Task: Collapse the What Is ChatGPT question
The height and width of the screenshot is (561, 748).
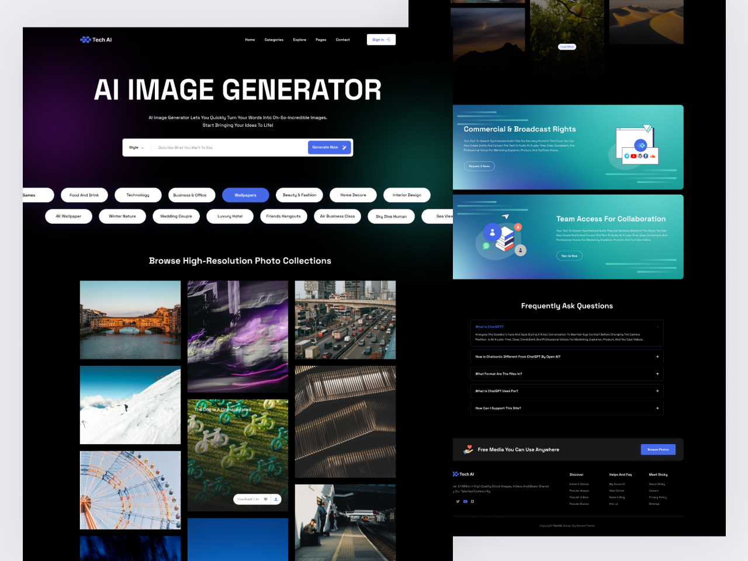Action: click(x=657, y=327)
